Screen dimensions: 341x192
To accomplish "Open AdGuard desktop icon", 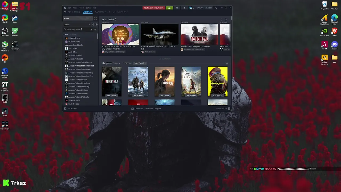I will [15, 32].
